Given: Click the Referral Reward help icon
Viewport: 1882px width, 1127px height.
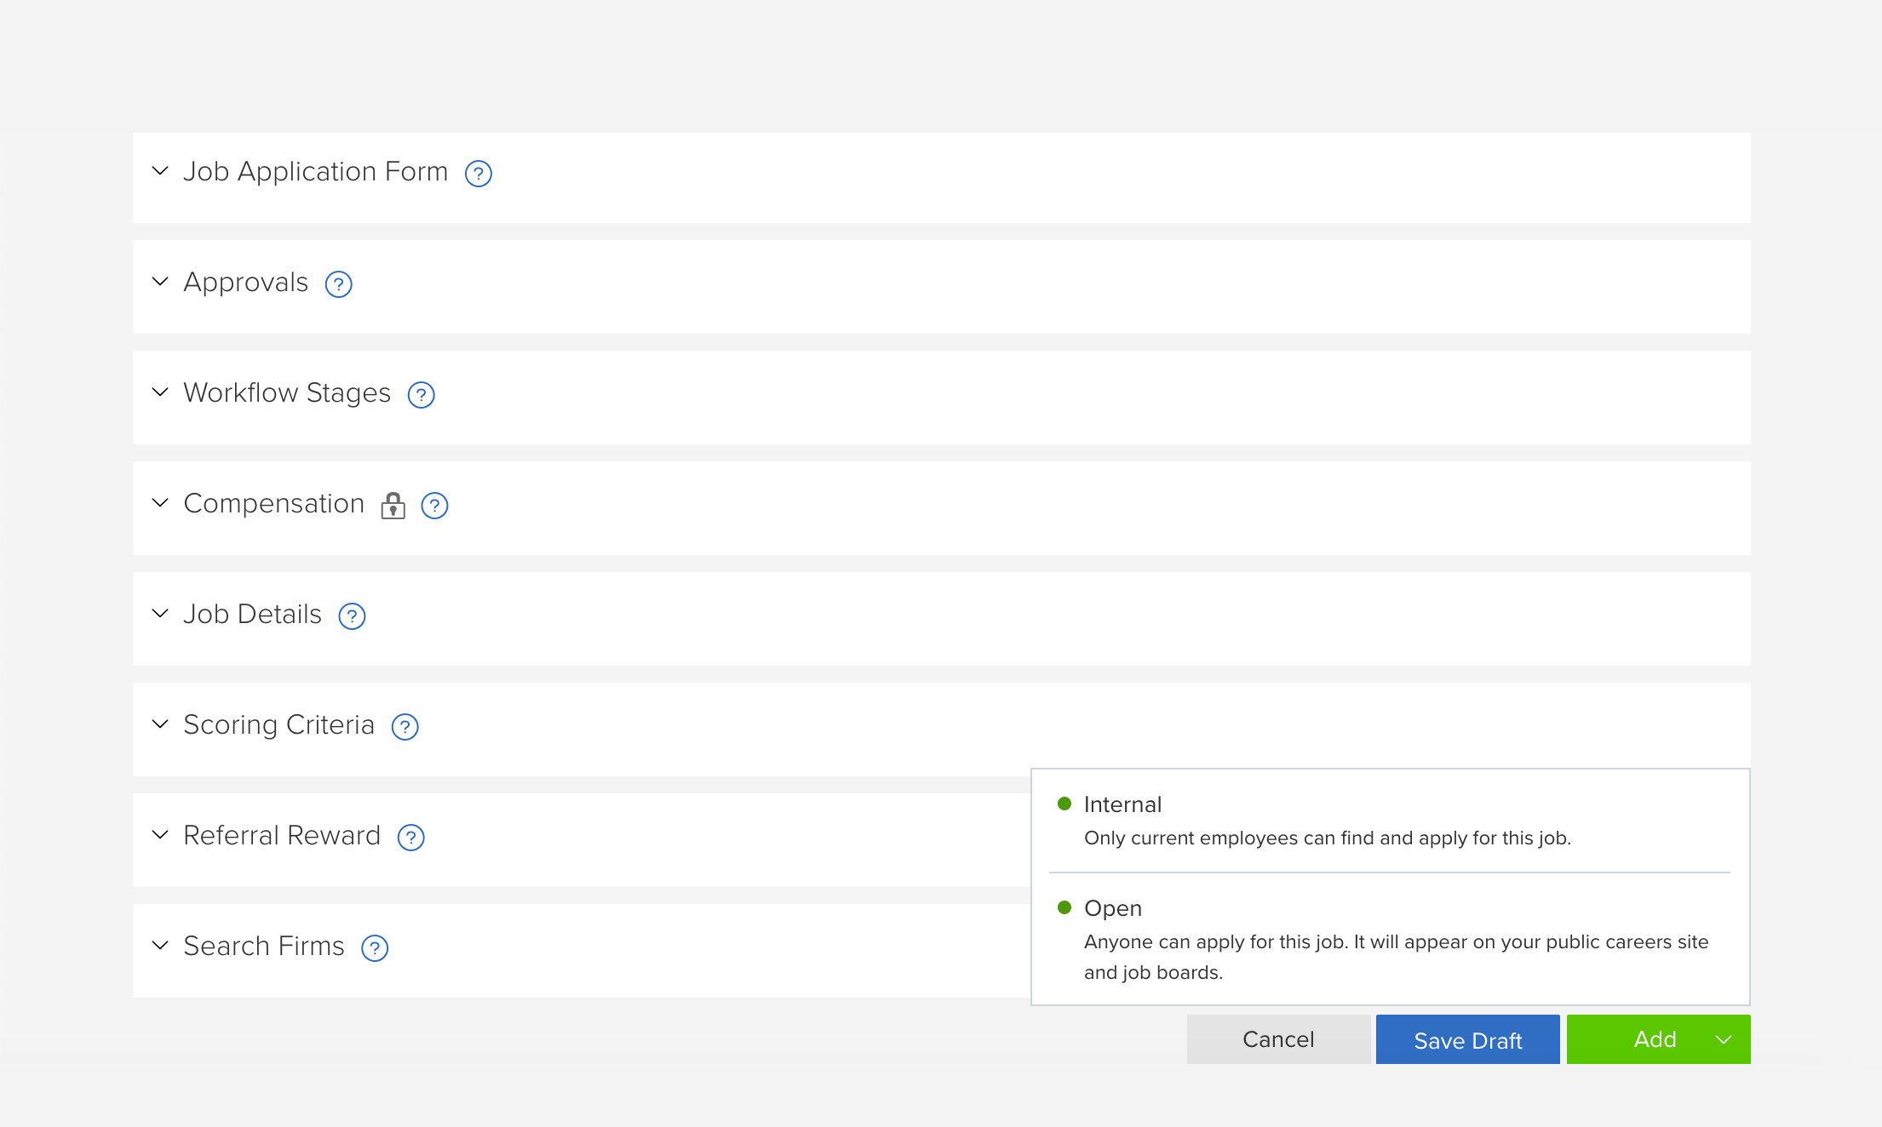Looking at the screenshot, I should click(x=411, y=838).
